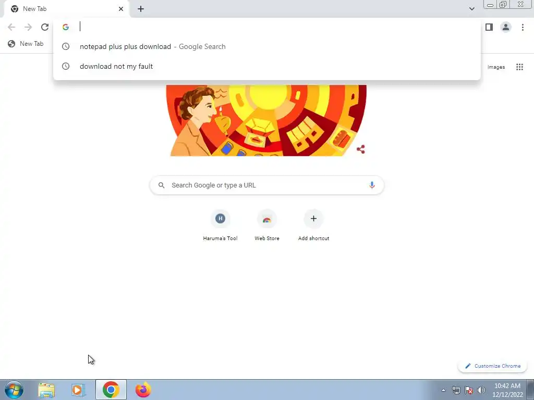Open Chrome's three-dot menu
This screenshot has width=534, height=400.
[x=523, y=27]
